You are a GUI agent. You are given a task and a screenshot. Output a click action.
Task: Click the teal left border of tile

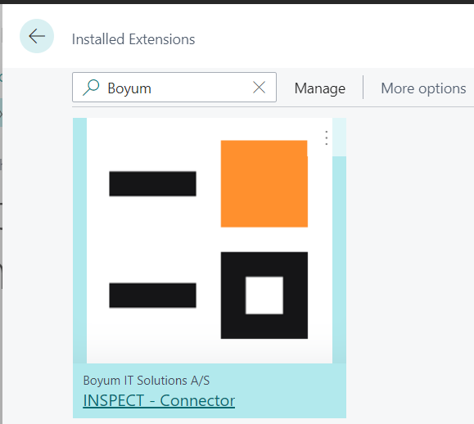pyautogui.click(x=79, y=241)
